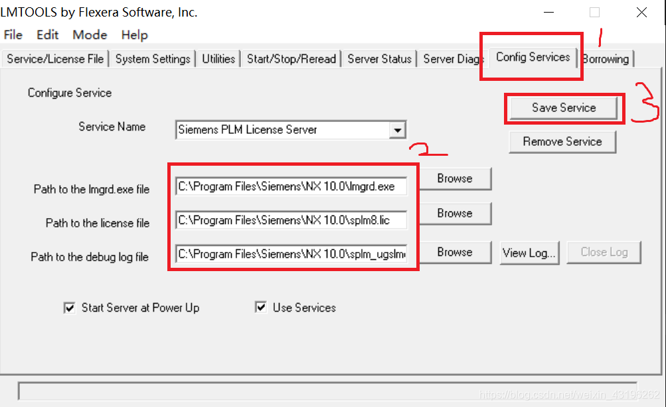Select the Server Status tab

(379, 59)
